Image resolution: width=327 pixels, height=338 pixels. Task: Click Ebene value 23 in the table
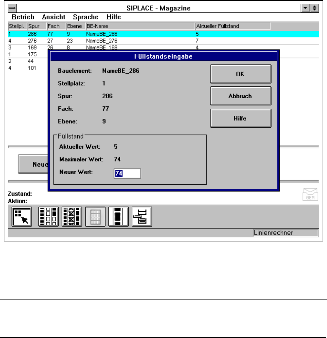point(70,41)
